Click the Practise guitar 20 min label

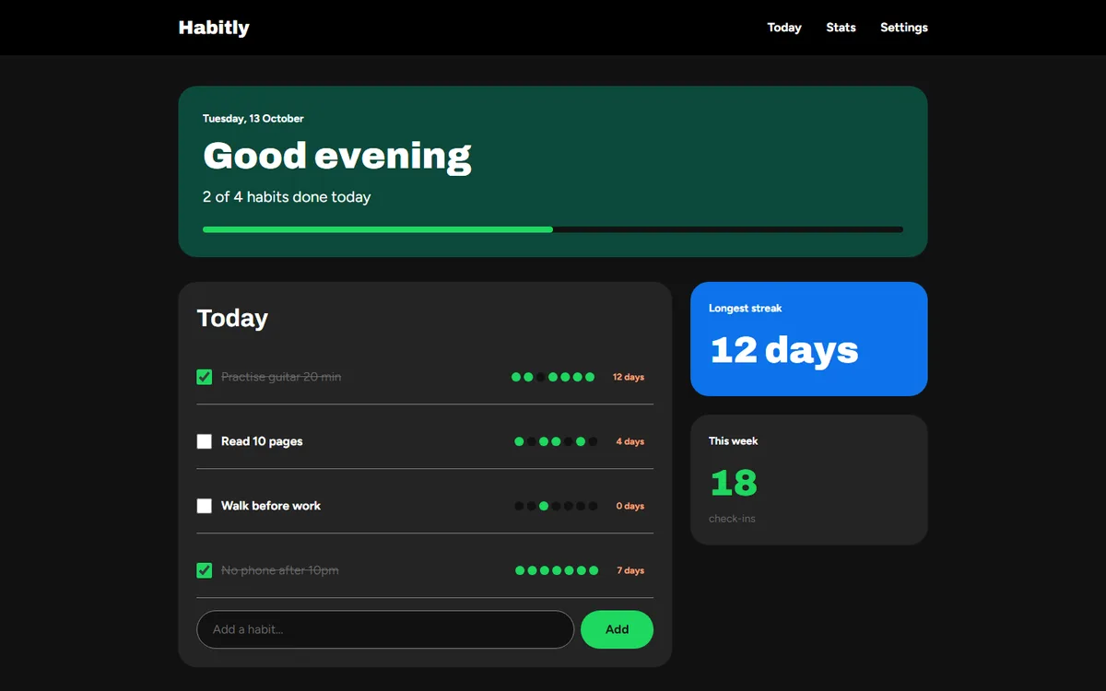(281, 377)
